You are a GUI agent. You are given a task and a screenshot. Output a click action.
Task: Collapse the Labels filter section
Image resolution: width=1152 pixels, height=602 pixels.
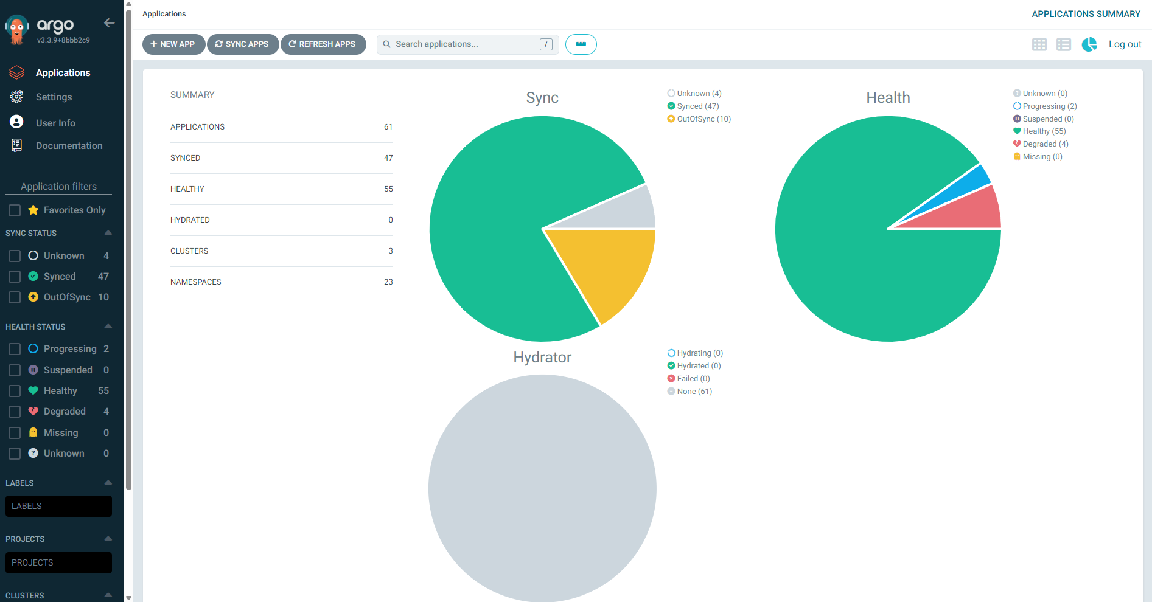pos(108,483)
